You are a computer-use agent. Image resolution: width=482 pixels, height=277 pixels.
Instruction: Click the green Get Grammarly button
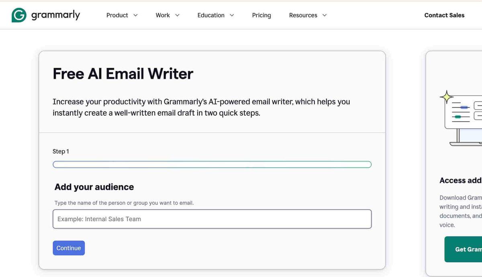[464, 249]
